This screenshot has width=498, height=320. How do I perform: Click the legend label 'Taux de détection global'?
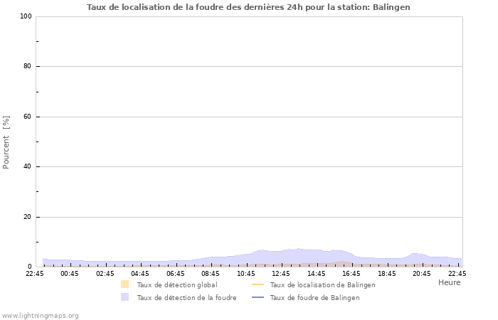[177, 284]
